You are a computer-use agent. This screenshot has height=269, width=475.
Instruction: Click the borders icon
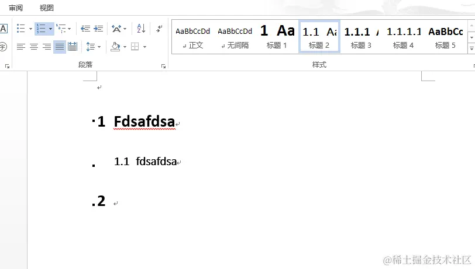coord(135,47)
